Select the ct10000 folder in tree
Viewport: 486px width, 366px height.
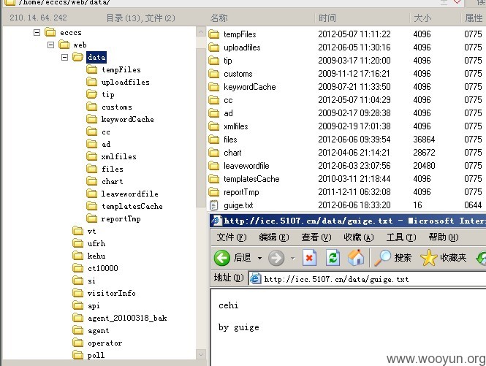point(102,268)
